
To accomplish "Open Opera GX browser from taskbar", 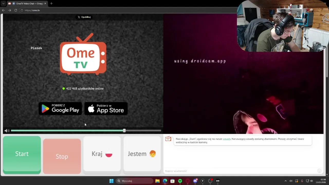I will click(x=188, y=181).
